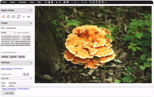Collapse the Region Shape panel

pyautogui.click(x=31, y=10)
